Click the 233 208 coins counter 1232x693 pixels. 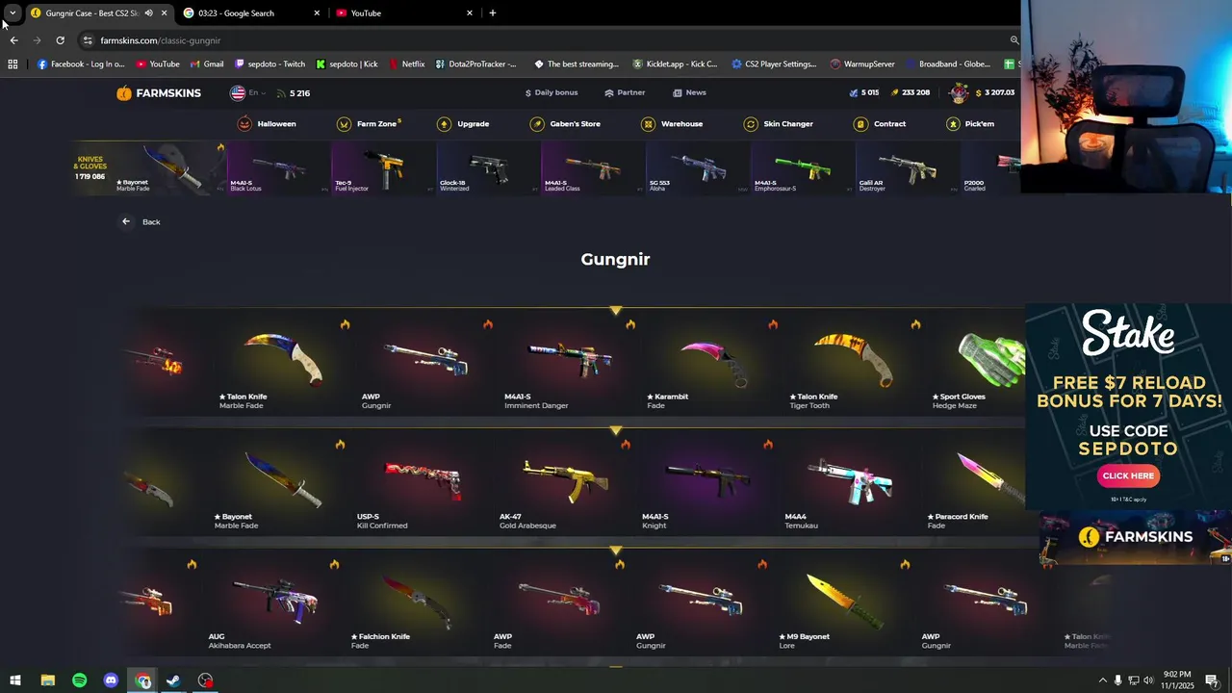(910, 93)
